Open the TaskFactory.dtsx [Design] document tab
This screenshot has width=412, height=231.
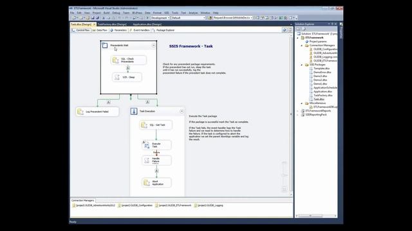(x=112, y=24)
